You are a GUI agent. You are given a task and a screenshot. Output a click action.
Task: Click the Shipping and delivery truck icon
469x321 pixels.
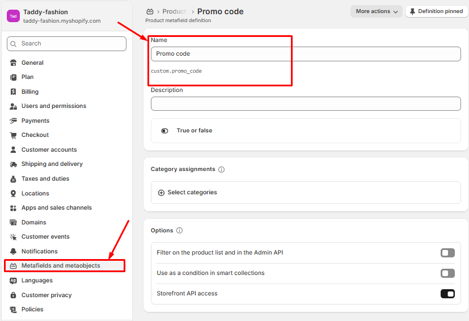click(x=14, y=164)
